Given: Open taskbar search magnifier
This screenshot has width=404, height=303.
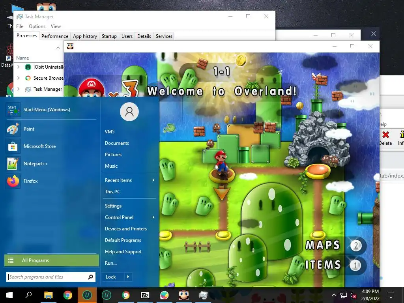Looking at the screenshot, I should click(x=28, y=295).
